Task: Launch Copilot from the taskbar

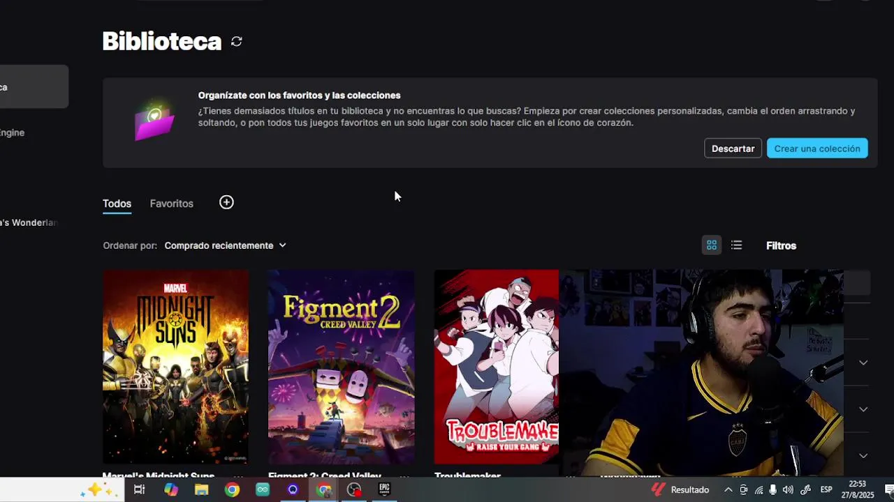Action: (171, 489)
